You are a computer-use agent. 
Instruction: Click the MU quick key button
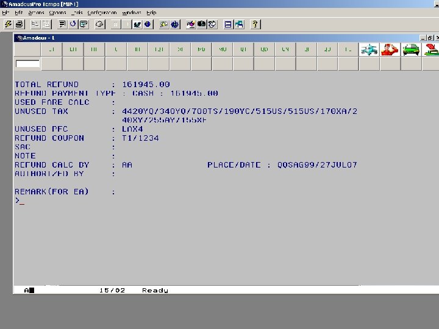(223, 49)
